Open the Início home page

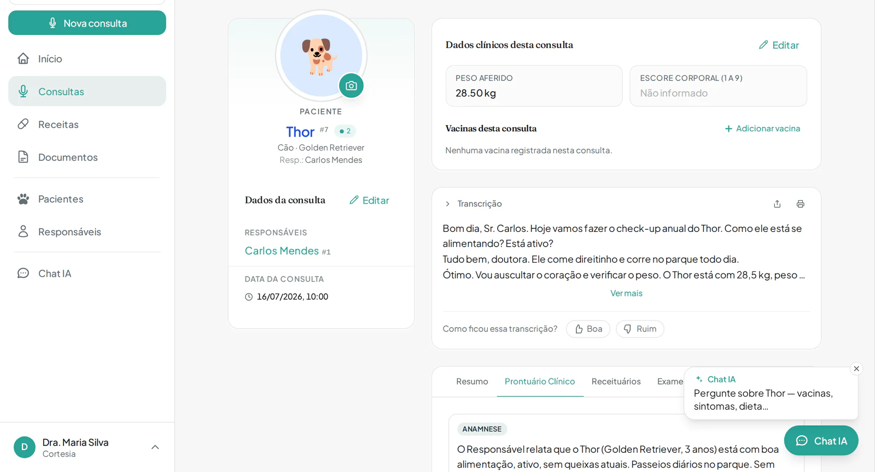click(x=87, y=59)
